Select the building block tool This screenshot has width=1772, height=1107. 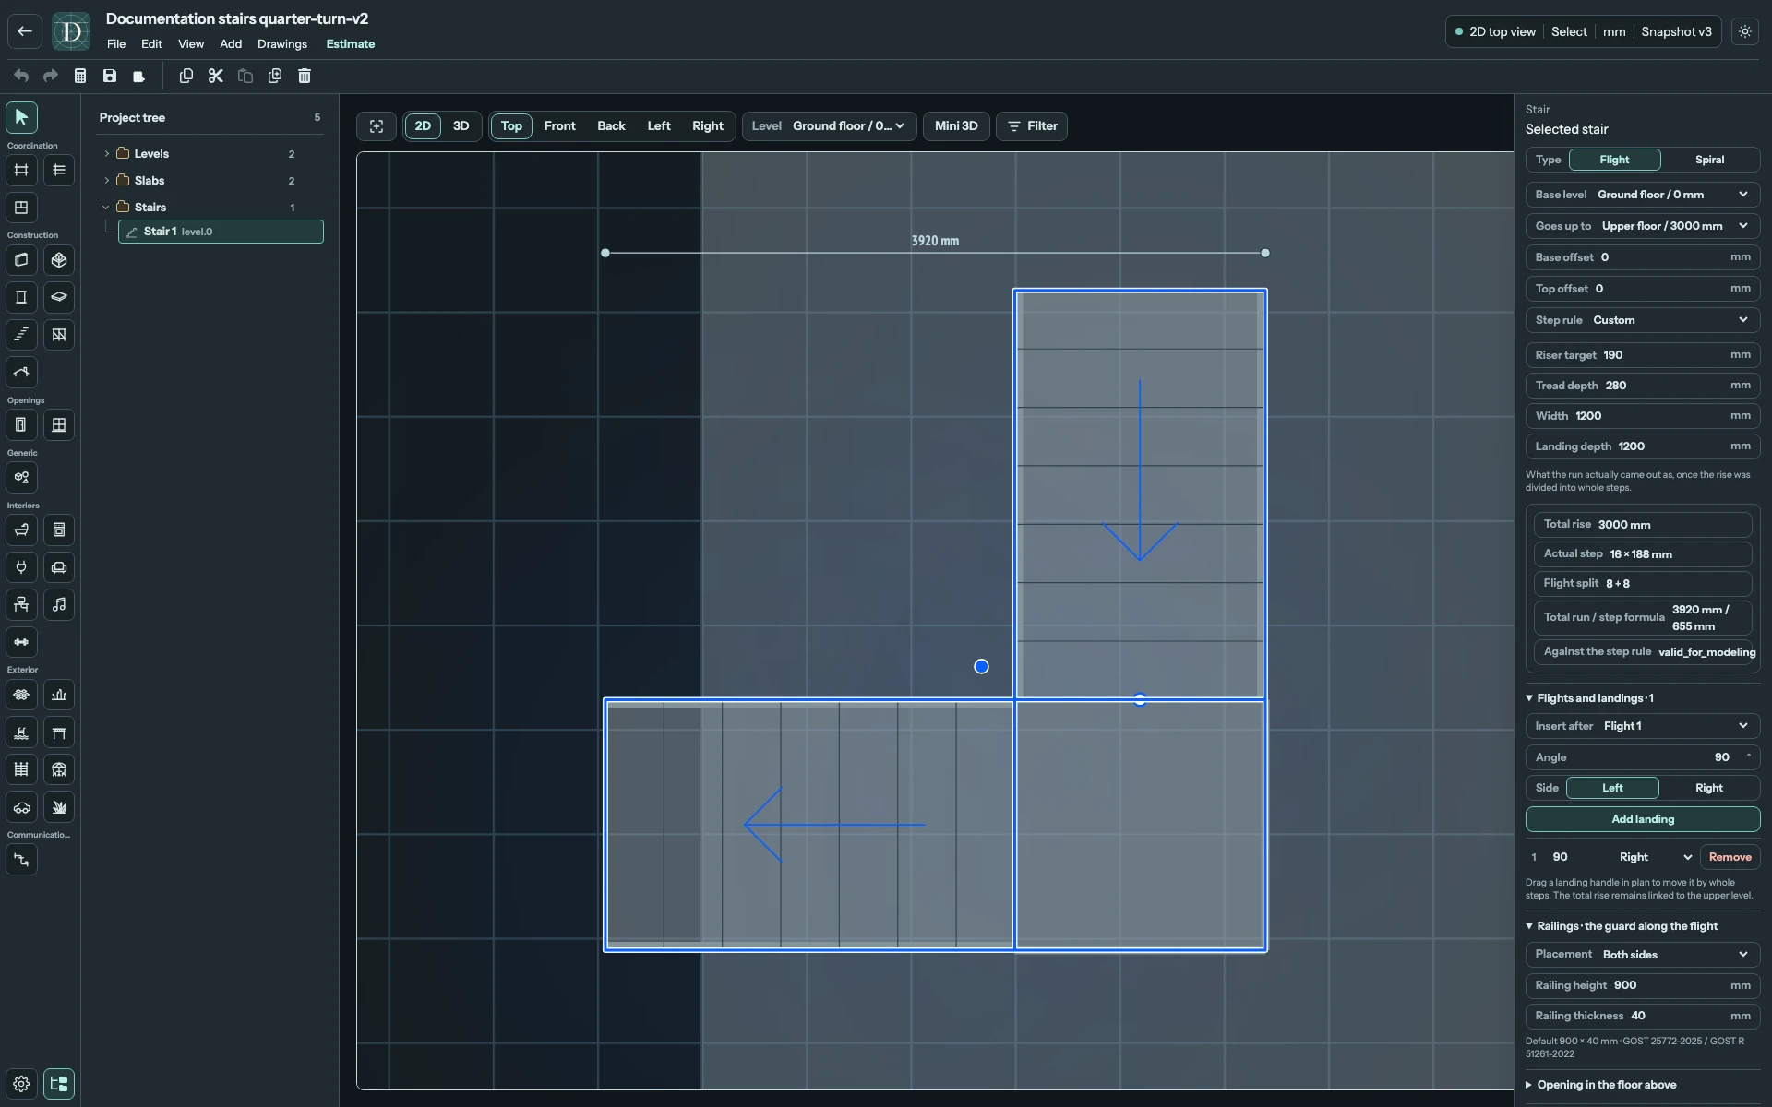pos(59,260)
